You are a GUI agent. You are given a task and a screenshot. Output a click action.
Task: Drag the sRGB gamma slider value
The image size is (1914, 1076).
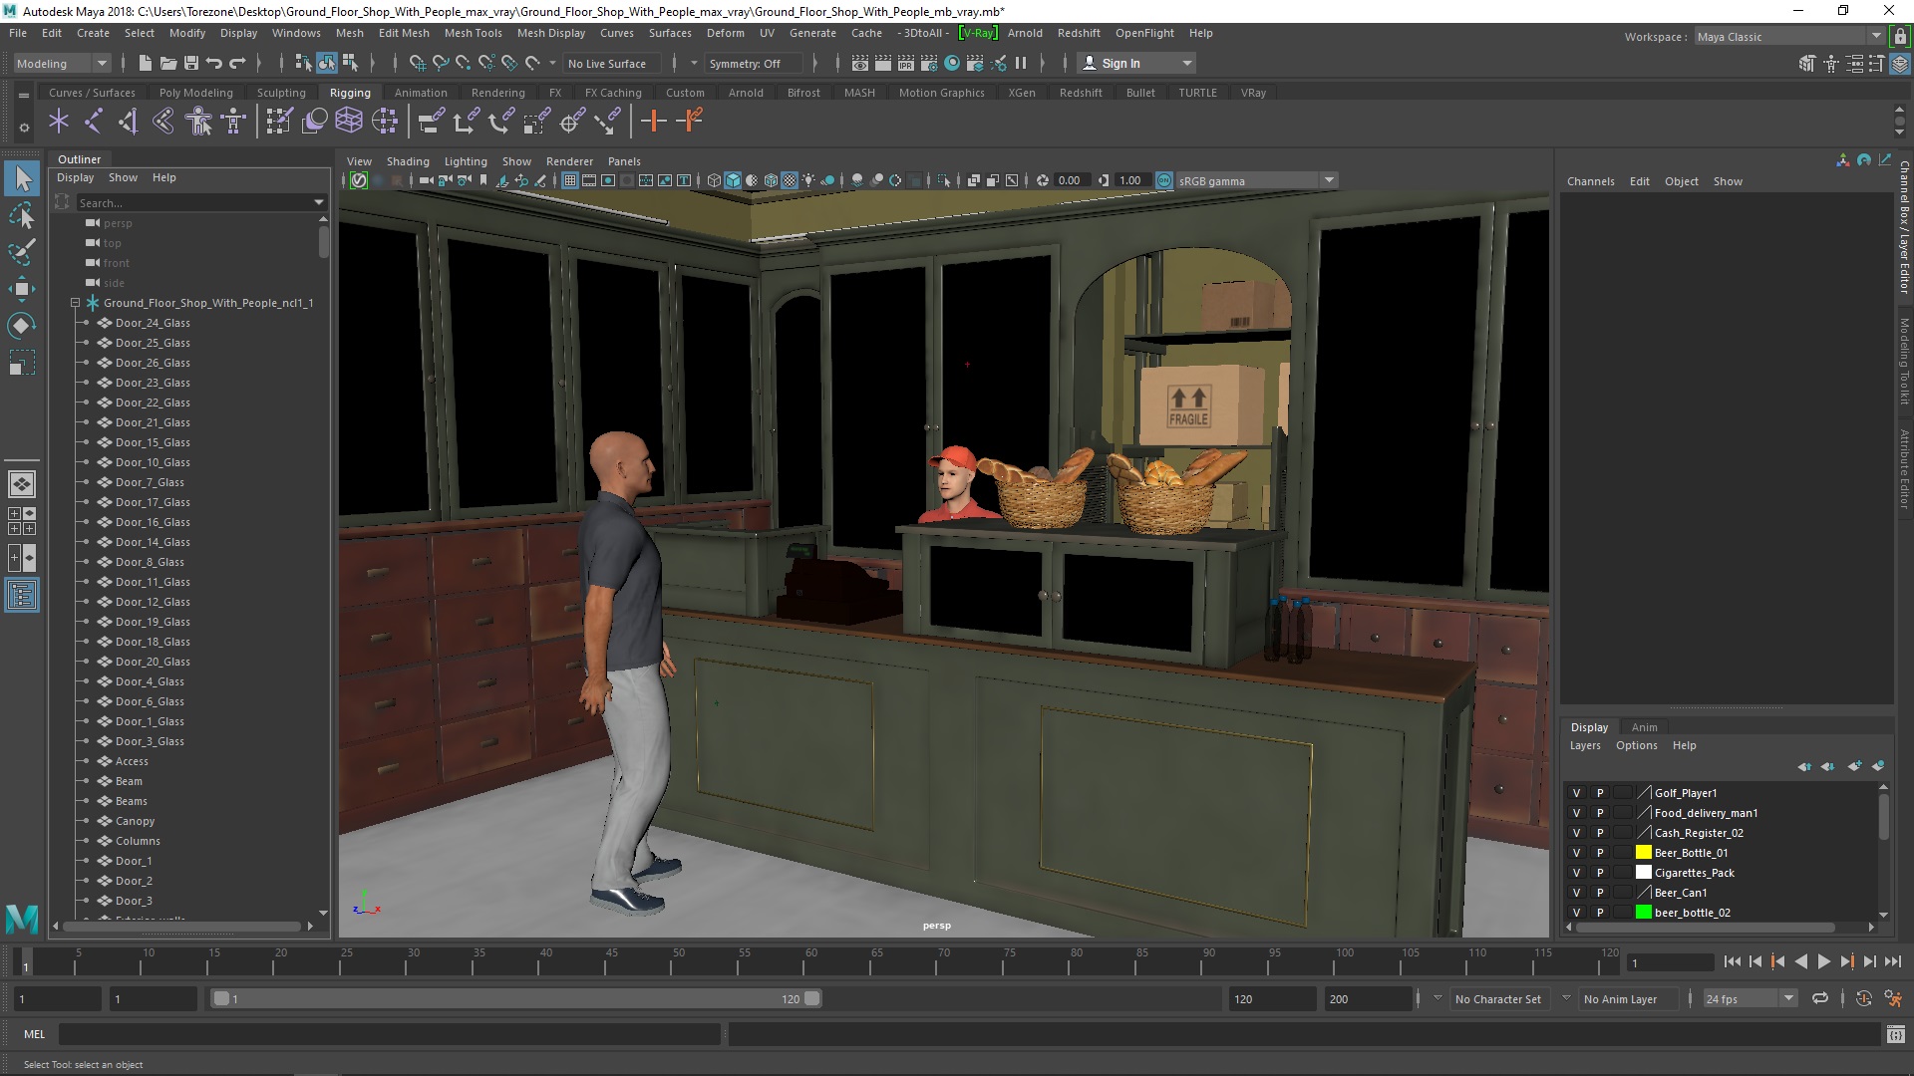point(1126,181)
